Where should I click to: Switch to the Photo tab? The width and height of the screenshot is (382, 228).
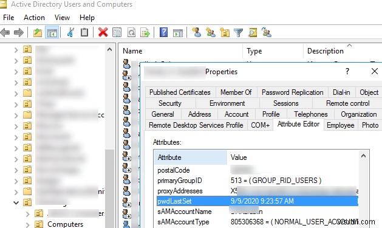coord(370,125)
